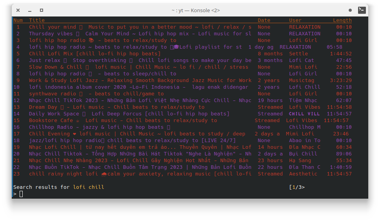The height and width of the screenshot is (223, 380).
Task: Click the page indicator 1/3
Action: click(x=297, y=187)
